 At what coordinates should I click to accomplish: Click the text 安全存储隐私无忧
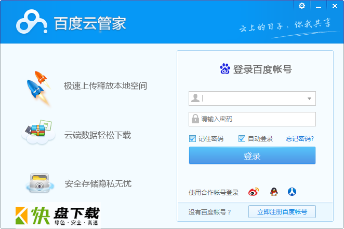(x=98, y=183)
